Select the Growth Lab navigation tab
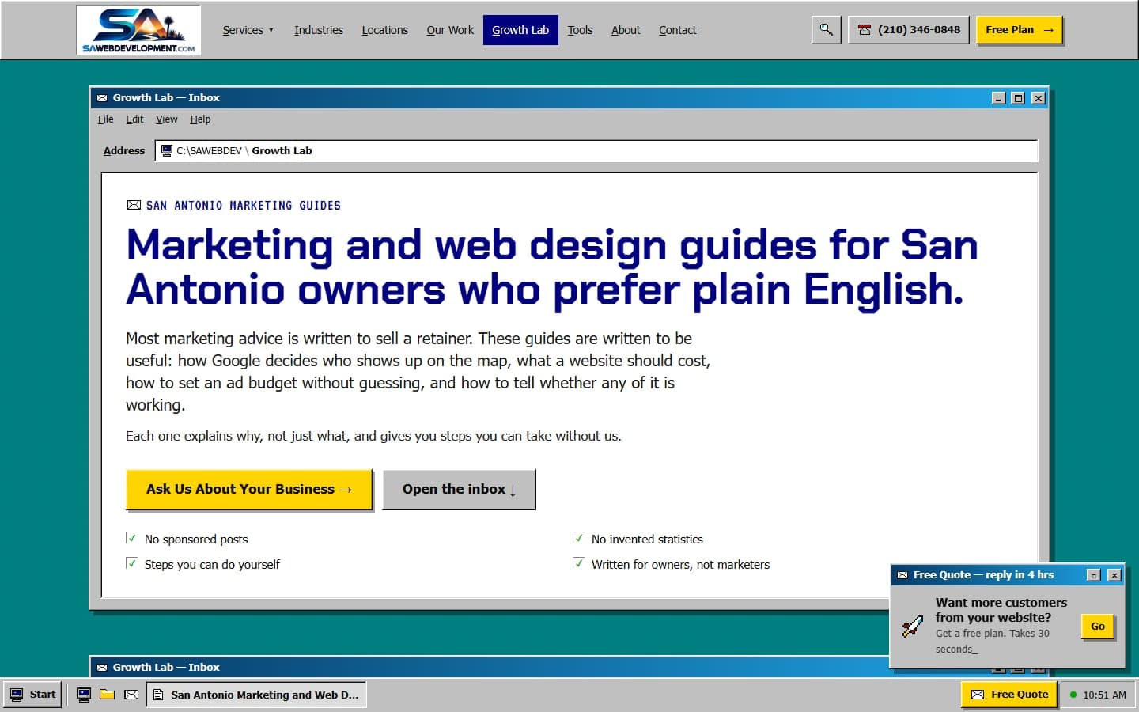This screenshot has height=712, width=1139. tap(520, 30)
